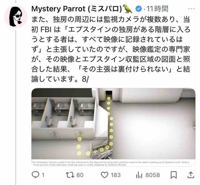Click the blue verified badge
The image size is (200, 185).
click(x=139, y=9)
